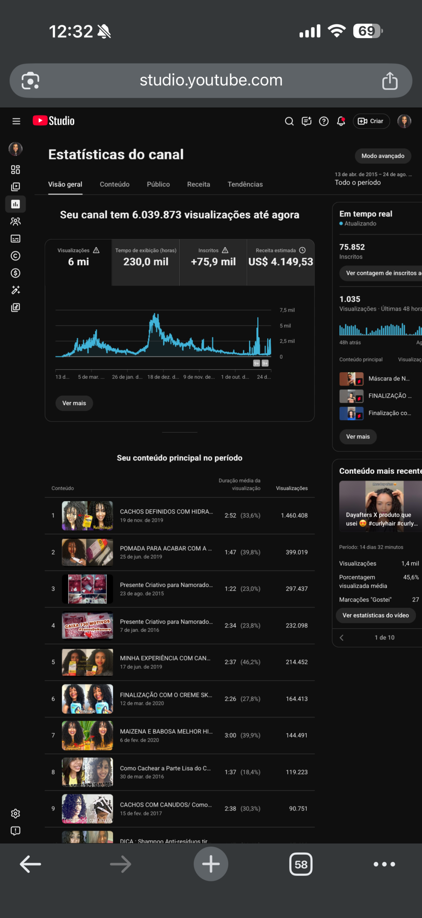Open Copyright icon in the sidebar

click(15, 256)
